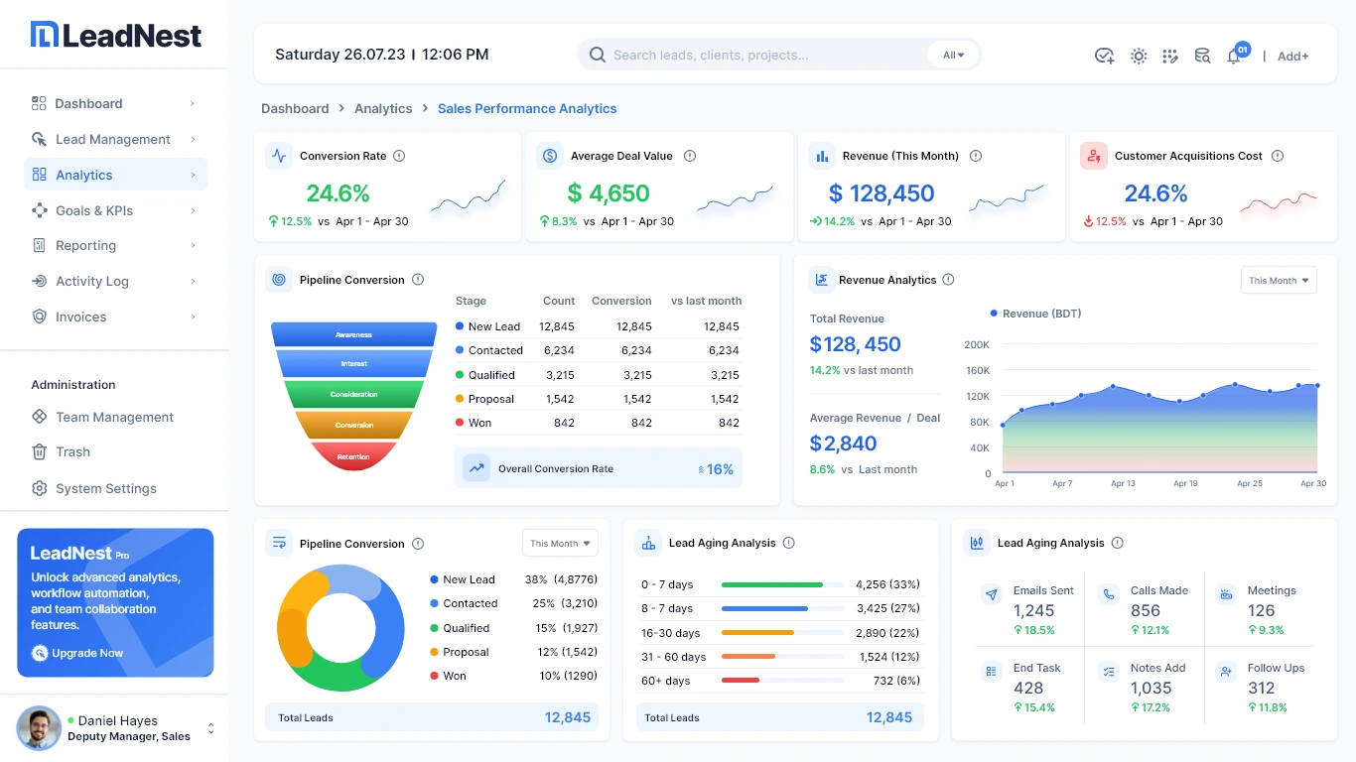This screenshot has width=1356, height=762.
Task: Open the apps grid edit icon
Action: point(1170,56)
